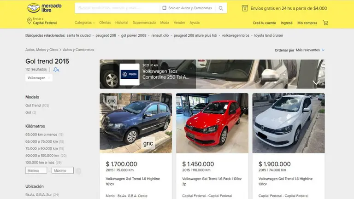354x199 pixels.
Task: Open Vender menu item
Action: [179, 23]
